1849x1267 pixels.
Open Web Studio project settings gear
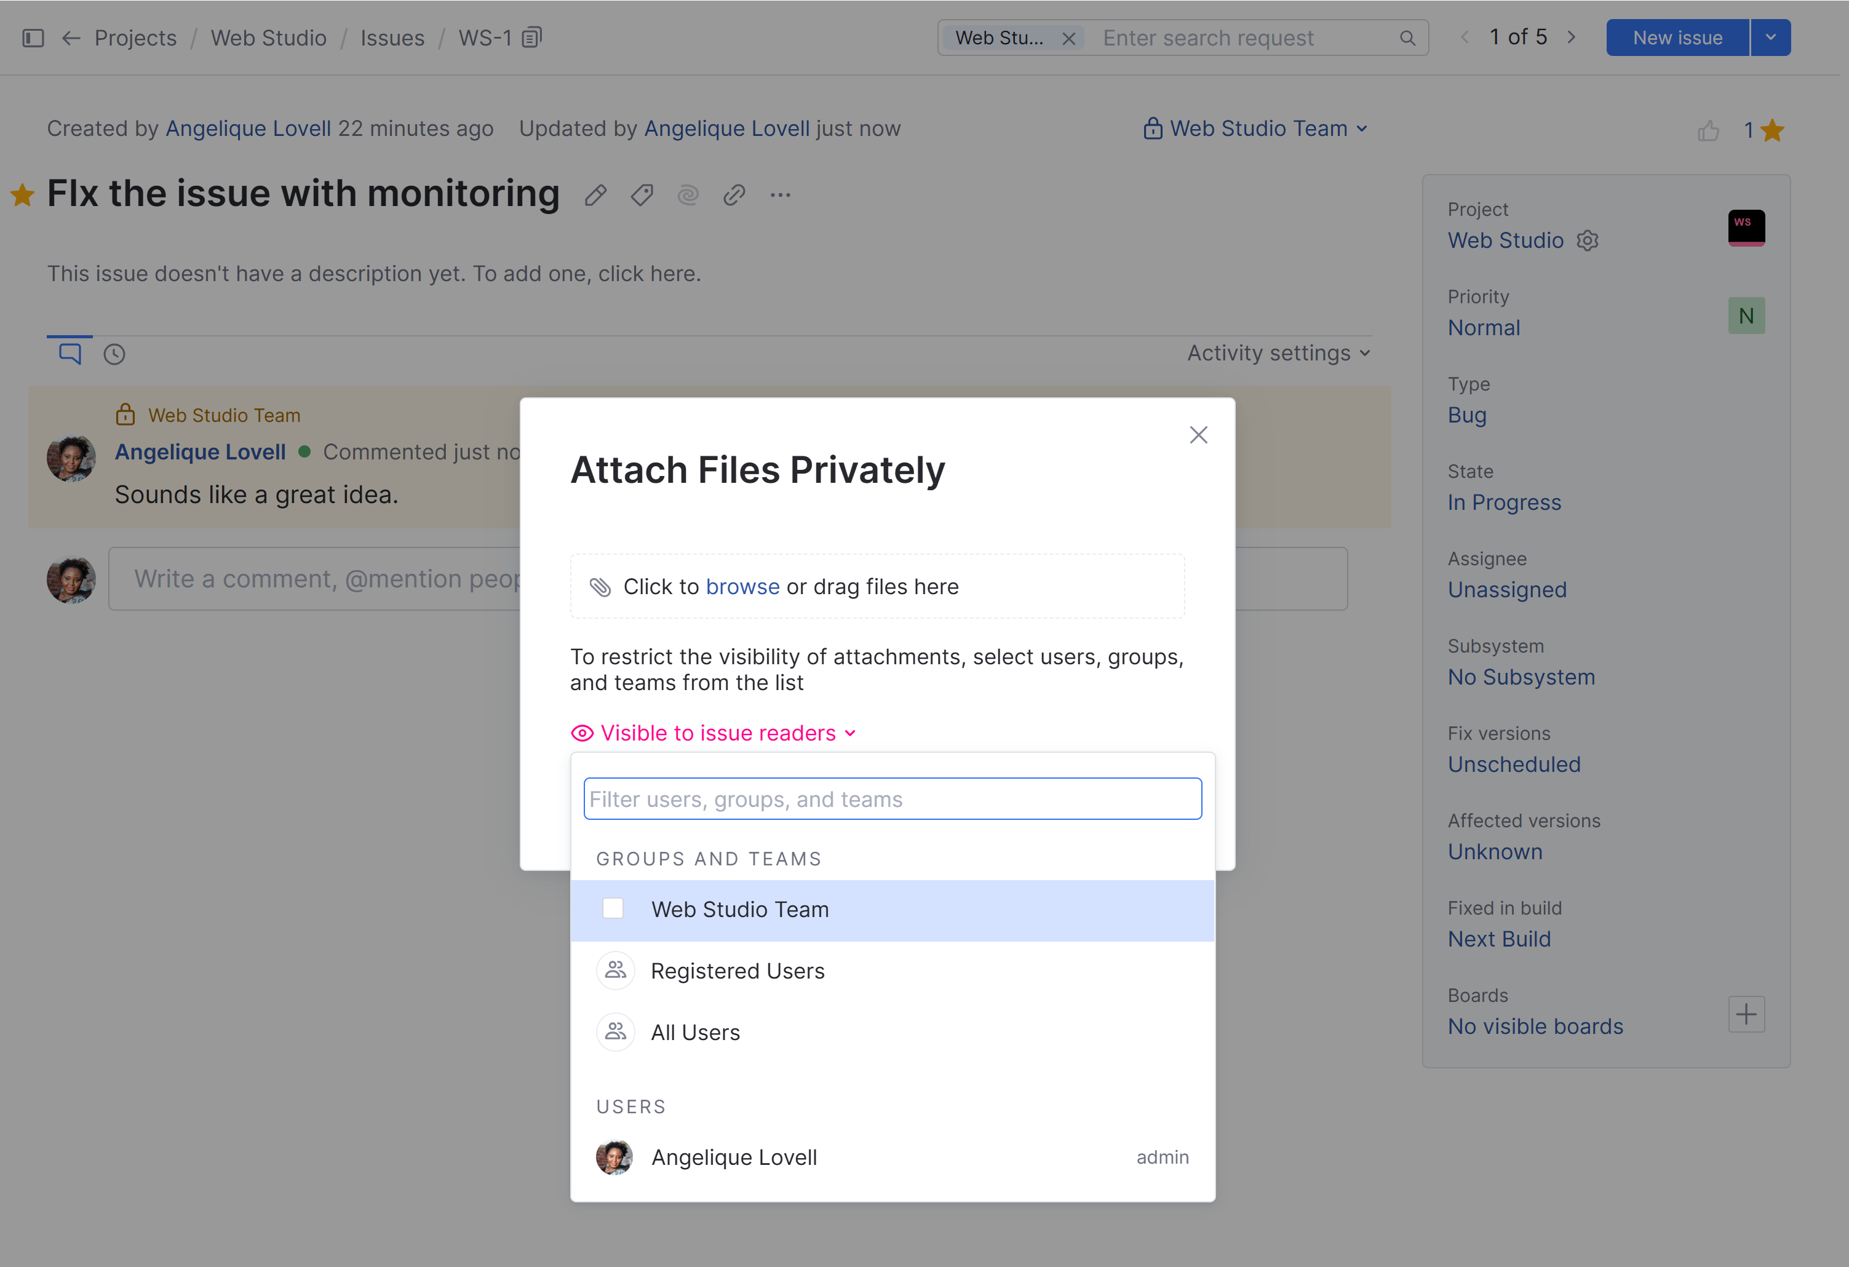coord(1588,240)
